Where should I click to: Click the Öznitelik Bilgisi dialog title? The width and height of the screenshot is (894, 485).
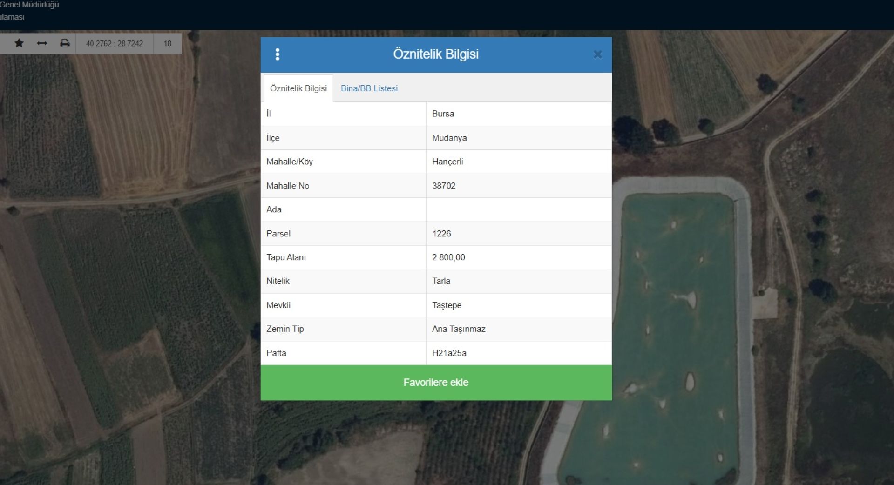[x=436, y=54]
